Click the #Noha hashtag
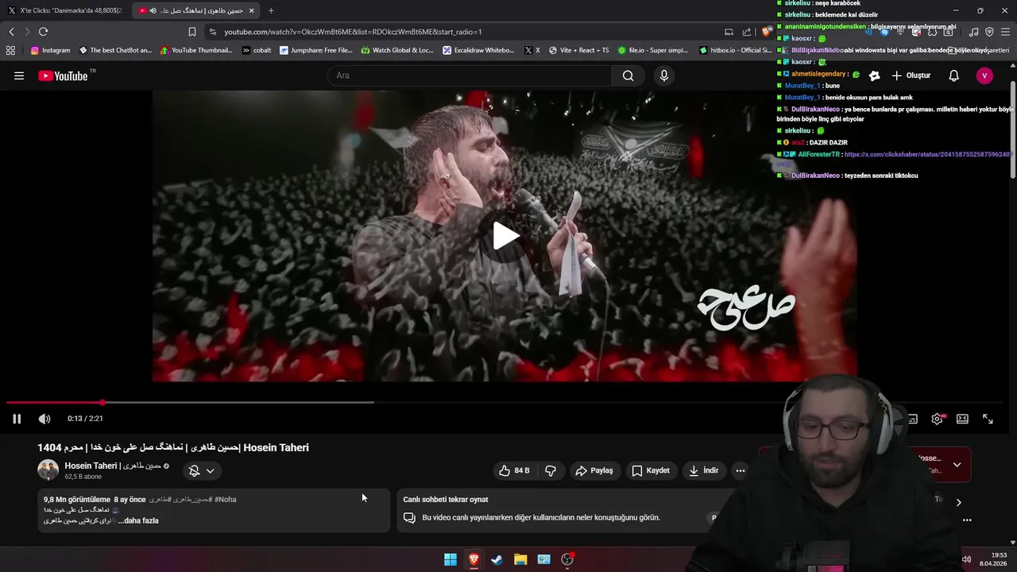The height and width of the screenshot is (572, 1017). tap(226, 500)
